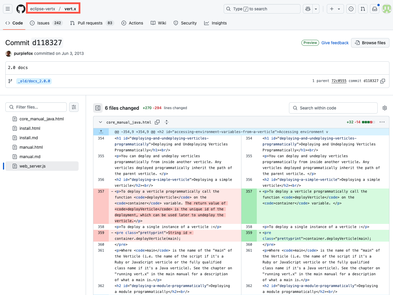Viewport: 393px width, 295px height.
Task: Collapse the file tree side panel
Action: point(98,108)
